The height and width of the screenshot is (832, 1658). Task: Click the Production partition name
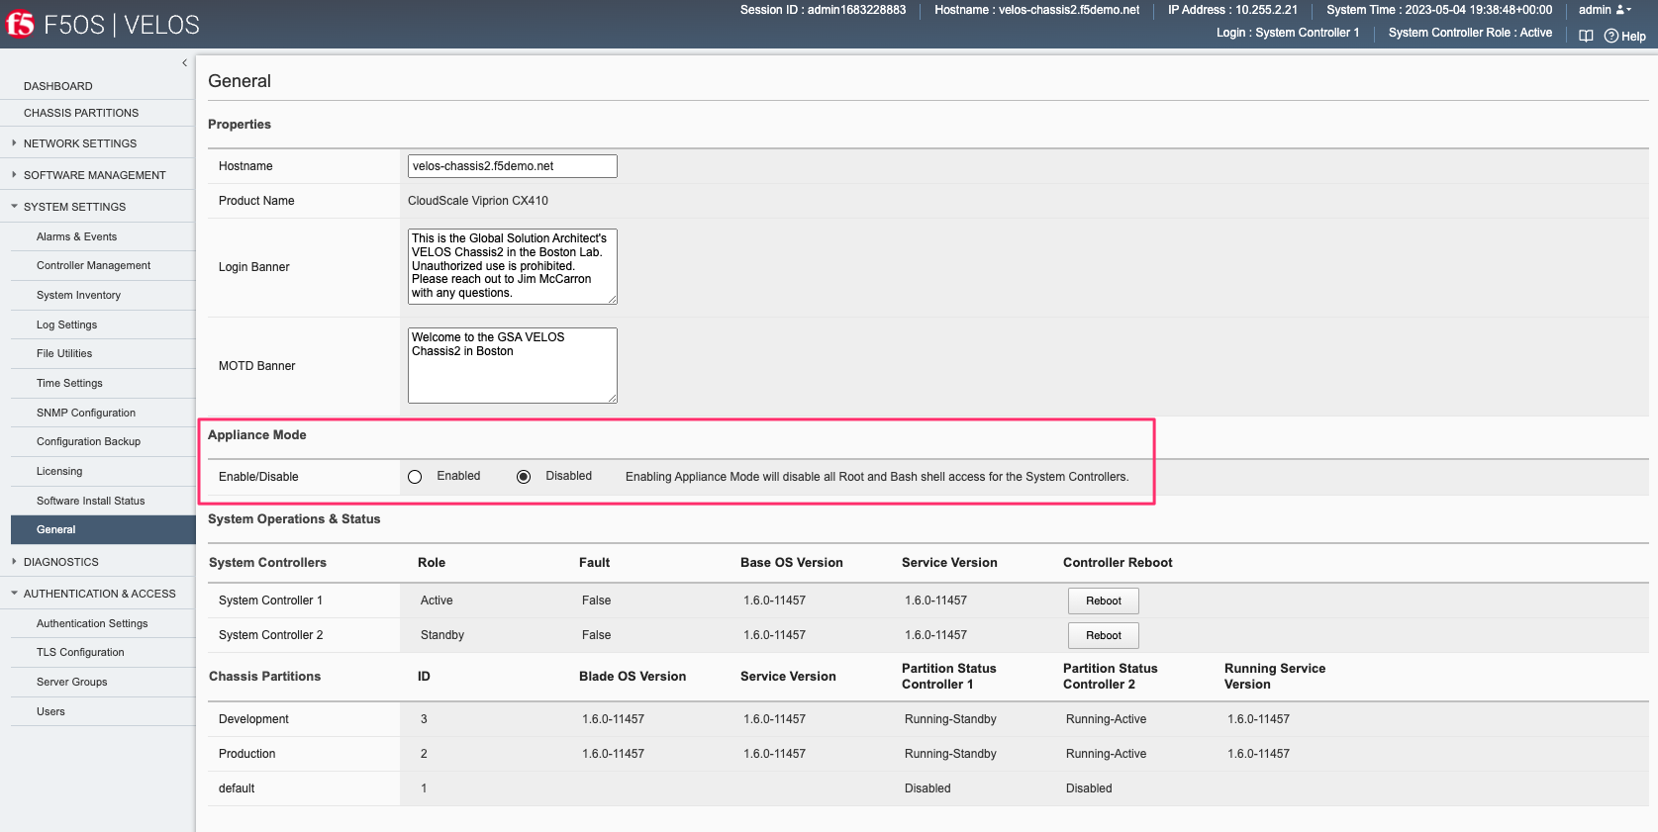(x=246, y=754)
